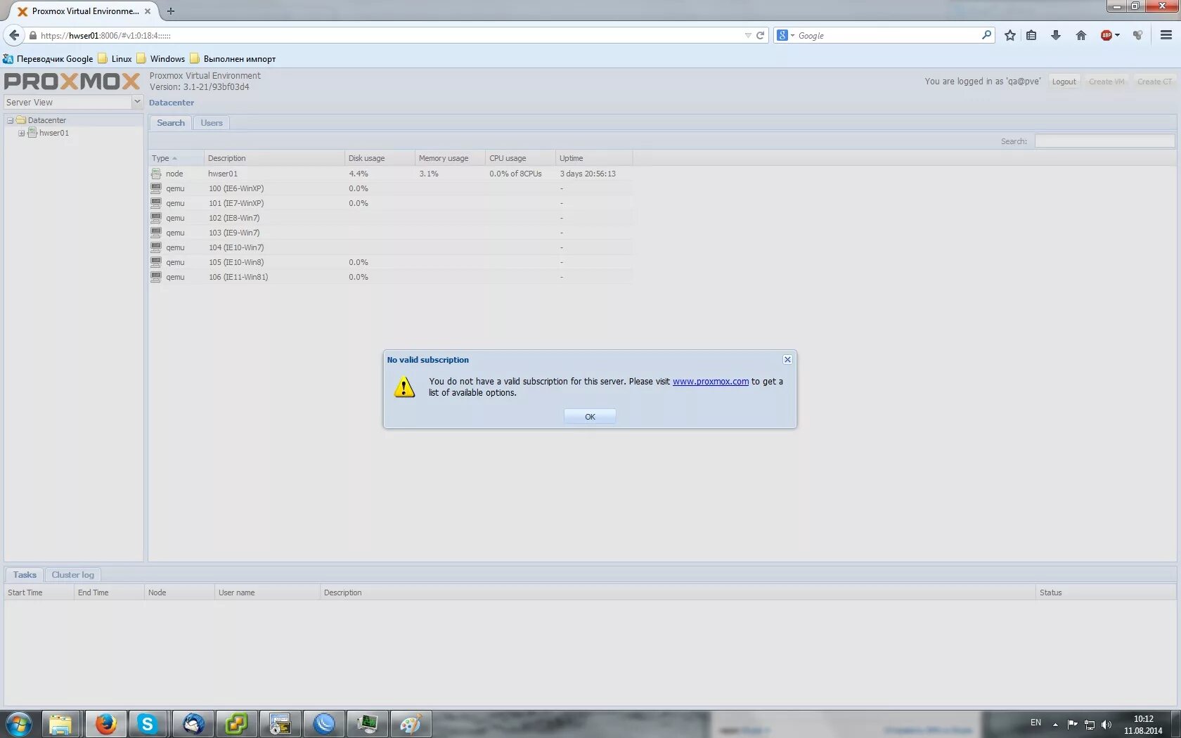Click the datacenter Search input field

1104,141
